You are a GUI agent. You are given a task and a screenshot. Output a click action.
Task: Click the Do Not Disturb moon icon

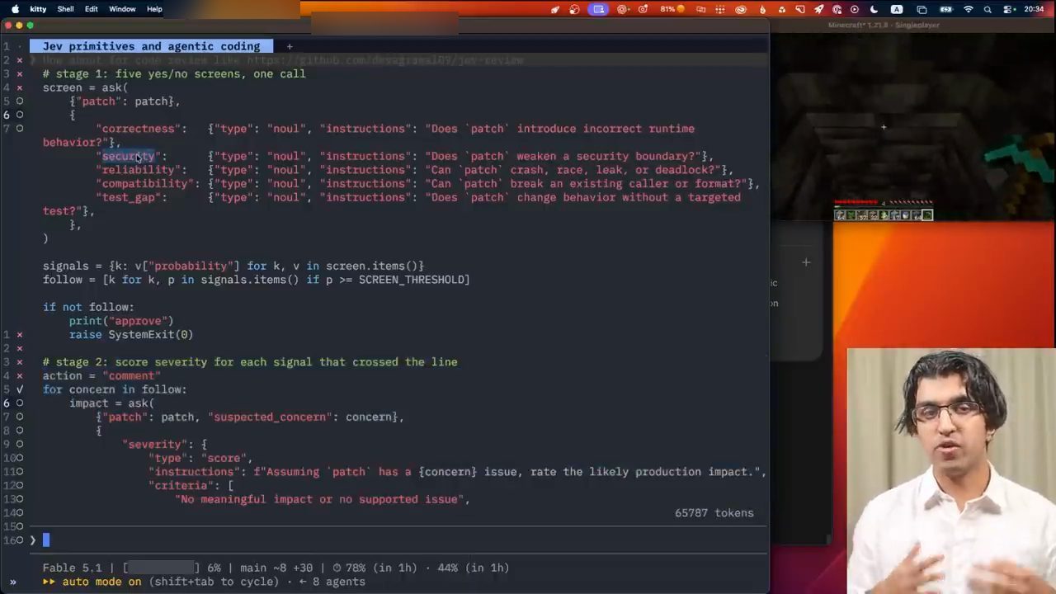tap(874, 9)
